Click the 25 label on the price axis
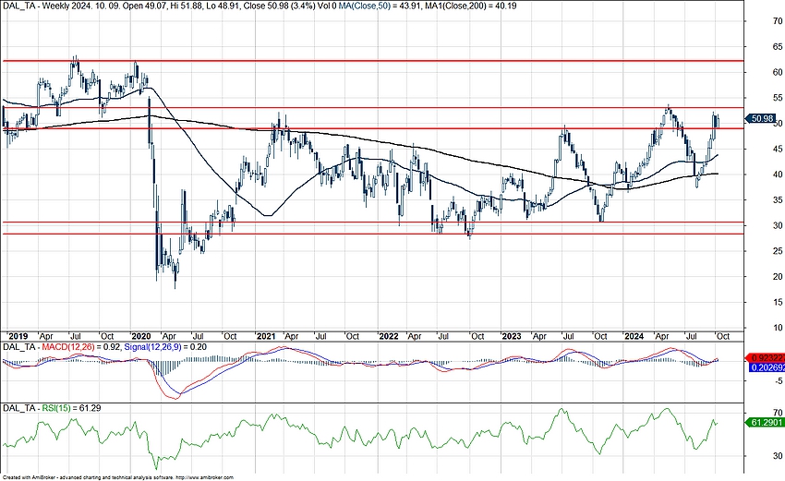 coord(778,251)
